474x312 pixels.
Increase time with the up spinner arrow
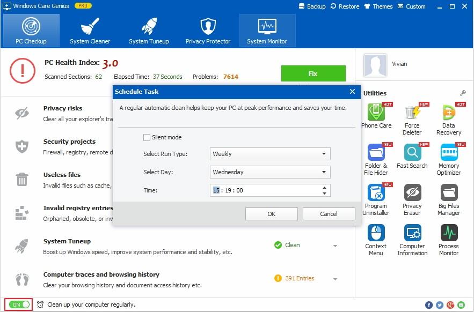(324, 188)
